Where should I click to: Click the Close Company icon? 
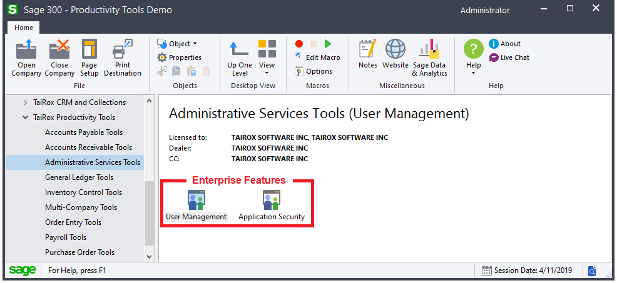click(59, 51)
